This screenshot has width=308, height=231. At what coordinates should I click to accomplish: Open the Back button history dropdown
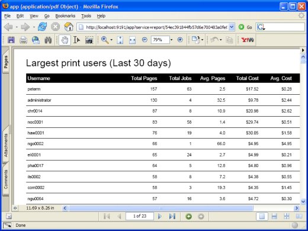(x=17, y=27)
